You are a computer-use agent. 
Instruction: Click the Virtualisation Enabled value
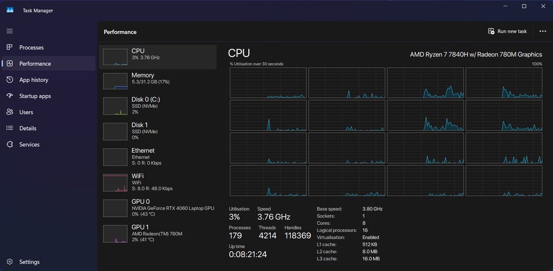(x=370, y=238)
